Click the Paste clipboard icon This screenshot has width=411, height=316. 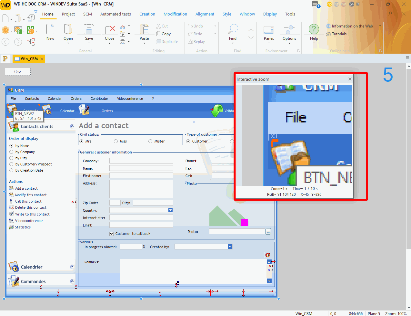point(144,29)
